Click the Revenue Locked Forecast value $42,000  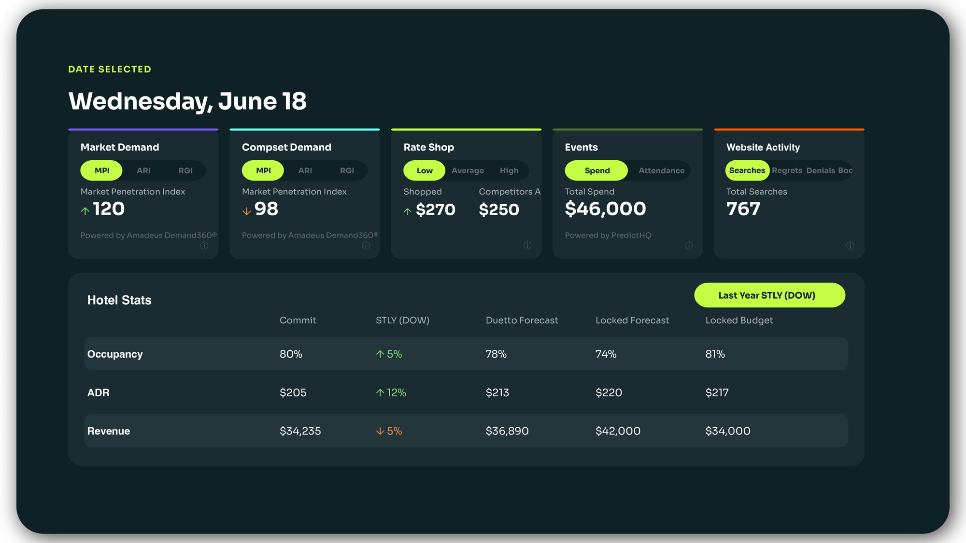click(x=618, y=431)
